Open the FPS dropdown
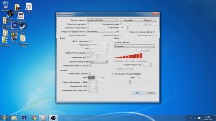The height and width of the screenshot is (121, 216). (x=99, y=49)
